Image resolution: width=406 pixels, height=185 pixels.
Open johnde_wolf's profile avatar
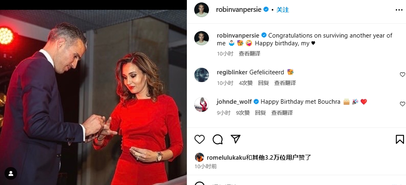202,105
